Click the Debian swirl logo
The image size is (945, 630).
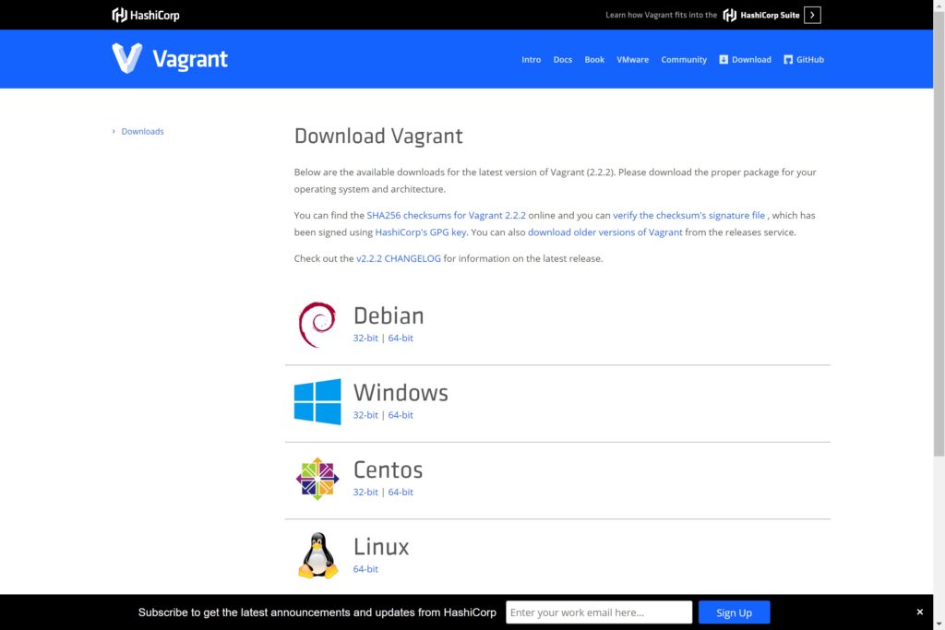pyautogui.click(x=317, y=325)
